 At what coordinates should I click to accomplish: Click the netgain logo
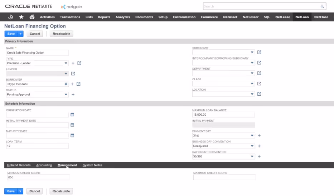(x=72, y=7)
